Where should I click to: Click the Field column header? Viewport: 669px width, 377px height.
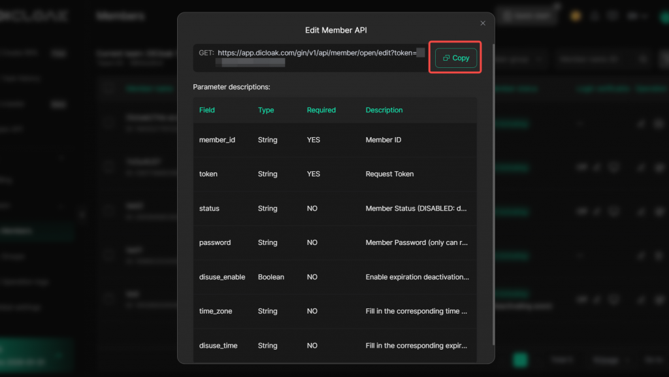pos(207,110)
